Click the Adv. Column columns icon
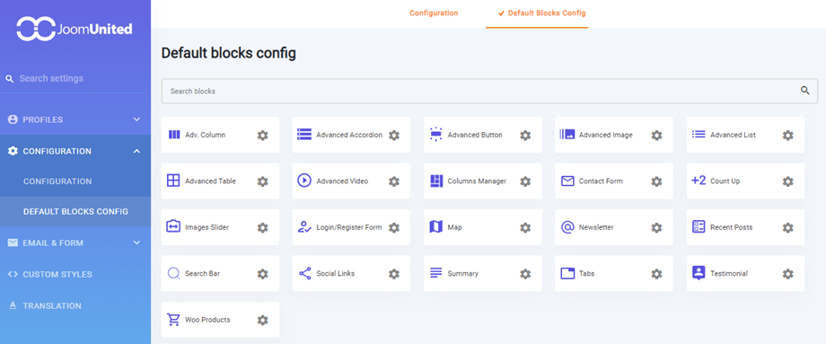The height and width of the screenshot is (344, 826). pyautogui.click(x=174, y=135)
